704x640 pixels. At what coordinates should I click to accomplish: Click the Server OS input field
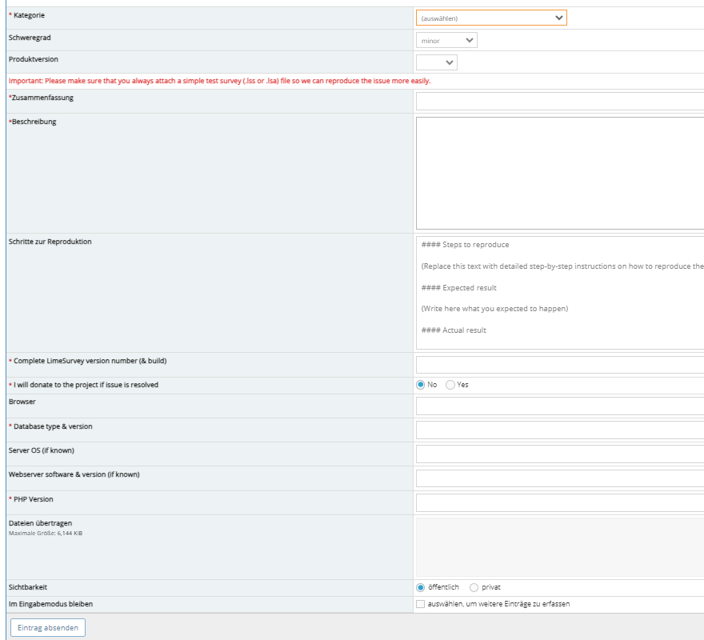click(559, 454)
